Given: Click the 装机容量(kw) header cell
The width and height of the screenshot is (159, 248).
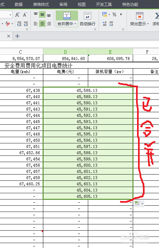Looking at the screenshot, I should (x=110, y=72).
